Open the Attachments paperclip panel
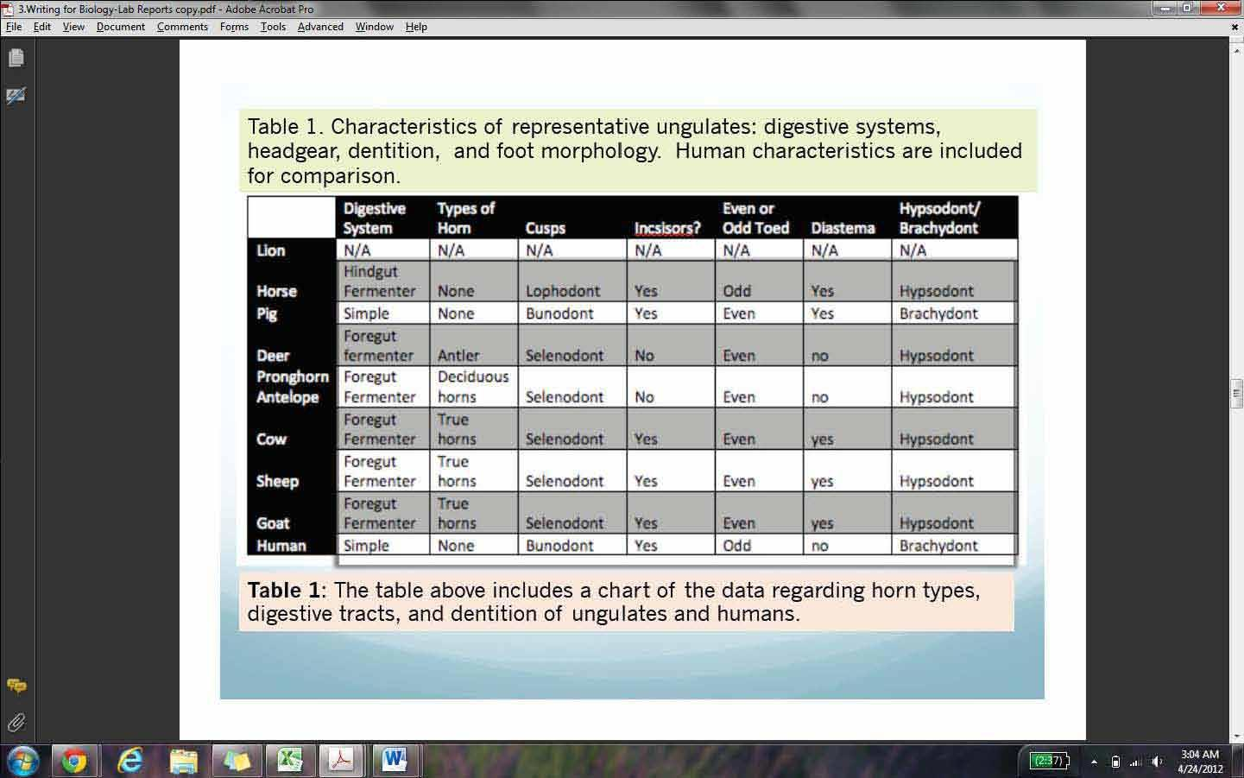 coord(16,723)
